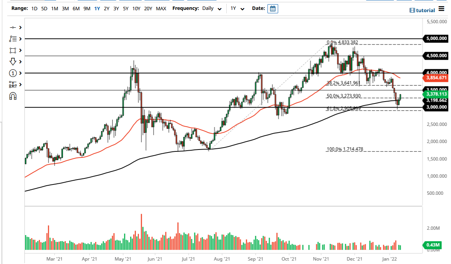Select the 5D range option
Viewport: 451px width, 264px height.
pos(44,8)
